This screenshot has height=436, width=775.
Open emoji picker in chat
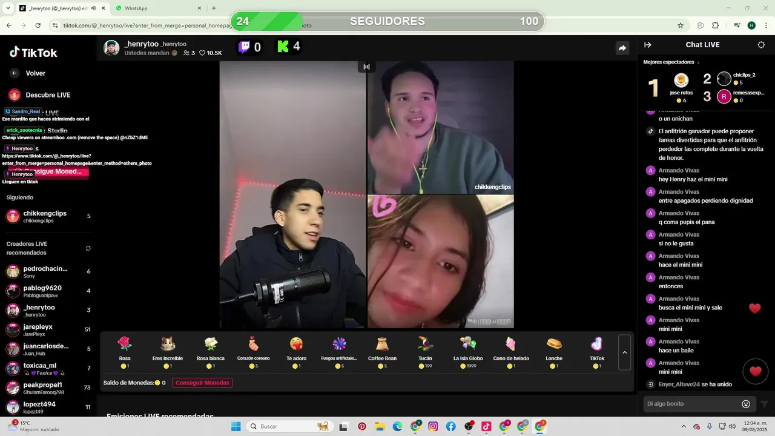[x=746, y=404]
